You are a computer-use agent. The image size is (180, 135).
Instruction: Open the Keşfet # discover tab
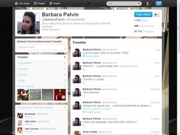point(55,3)
